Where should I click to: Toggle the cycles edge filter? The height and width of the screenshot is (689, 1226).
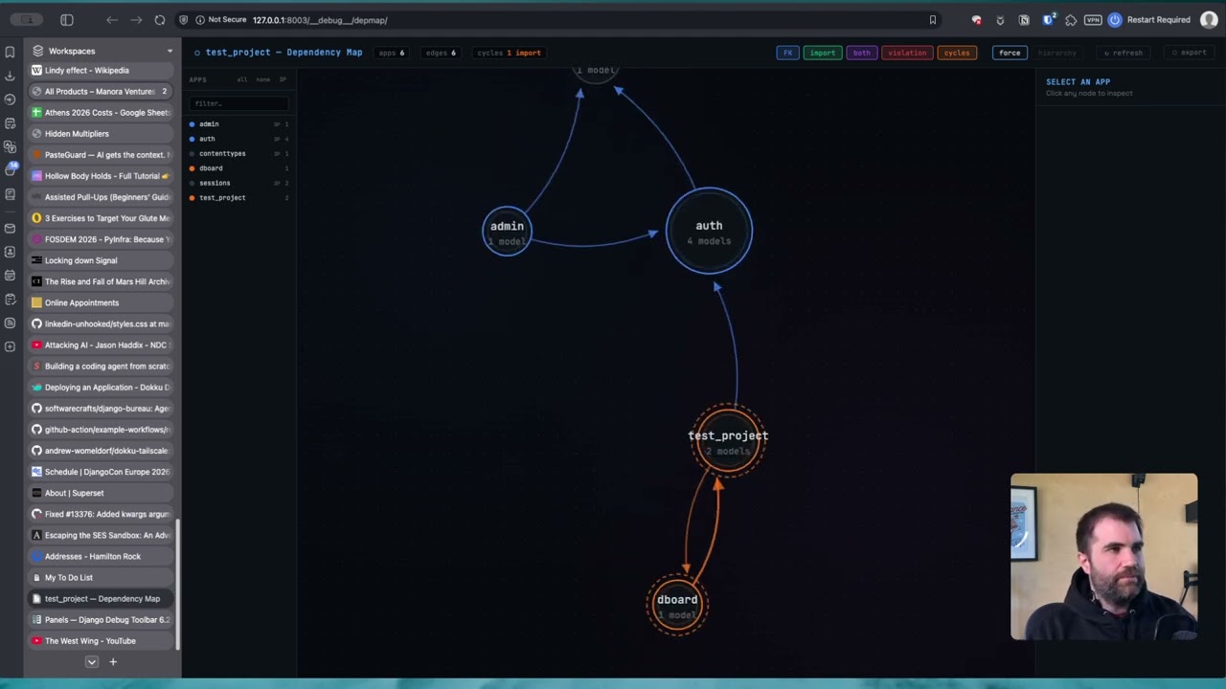tap(956, 53)
